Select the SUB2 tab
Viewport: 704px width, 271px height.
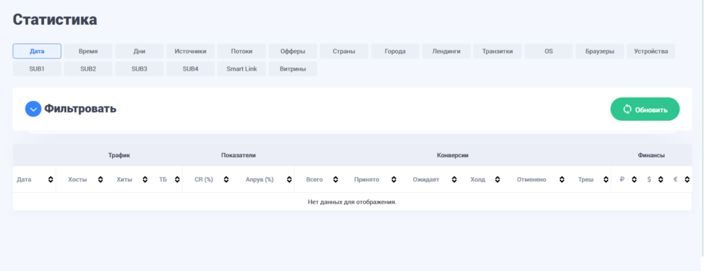pyautogui.click(x=88, y=69)
